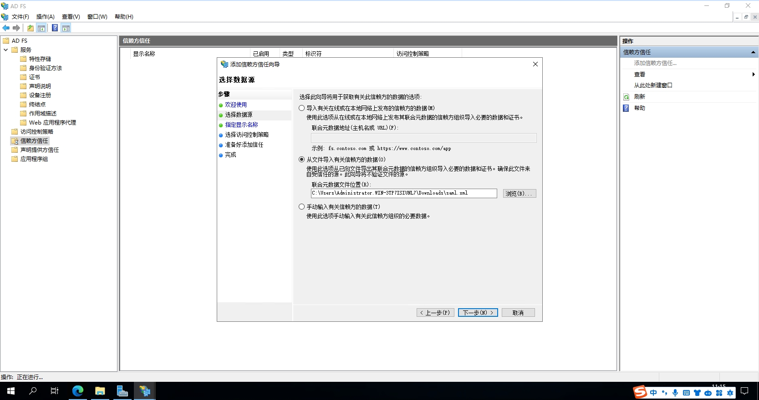
Task: Click the federation metadata file location field
Action: point(403,194)
